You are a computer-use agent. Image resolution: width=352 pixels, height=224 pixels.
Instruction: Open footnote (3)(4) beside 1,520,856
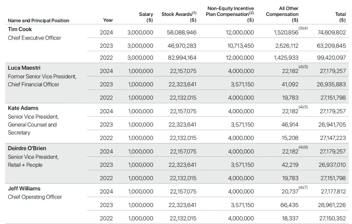coord(303,29)
